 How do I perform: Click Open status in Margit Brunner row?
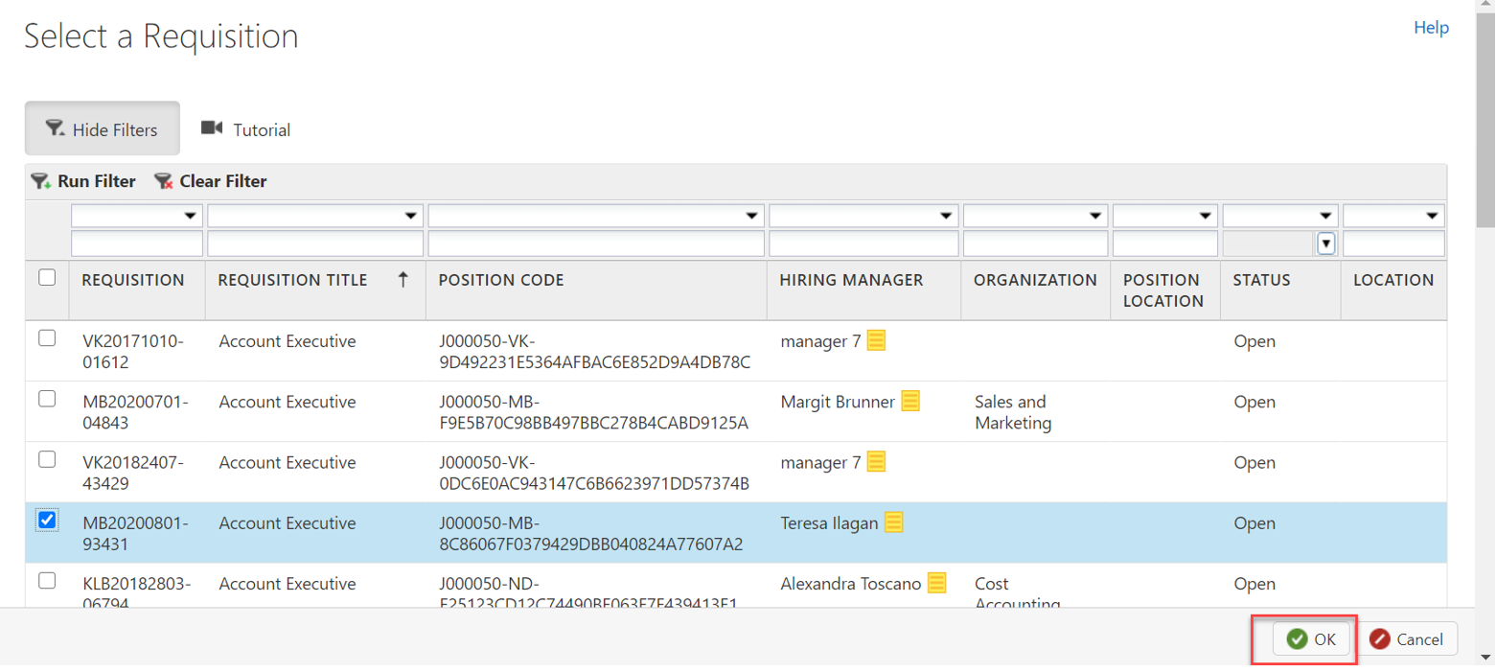(x=1254, y=402)
